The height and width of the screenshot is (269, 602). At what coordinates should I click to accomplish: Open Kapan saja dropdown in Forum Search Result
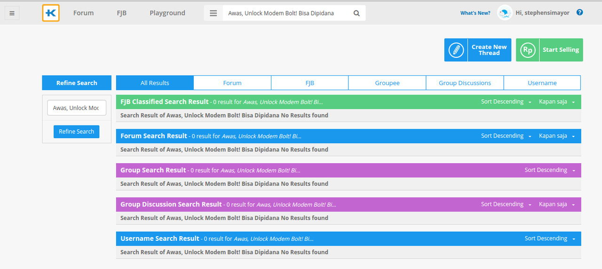(x=557, y=136)
